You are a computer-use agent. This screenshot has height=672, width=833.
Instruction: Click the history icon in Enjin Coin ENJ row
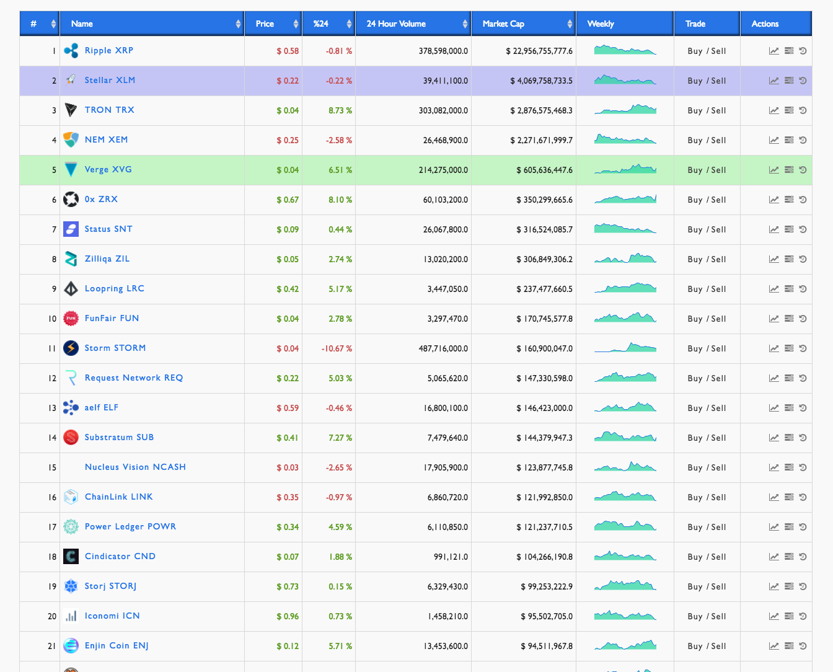803,646
